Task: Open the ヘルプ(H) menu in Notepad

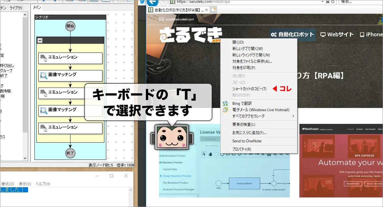Action: [x=43, y=184]
